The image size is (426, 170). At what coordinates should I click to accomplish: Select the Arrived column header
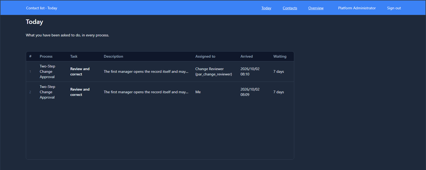247,56
